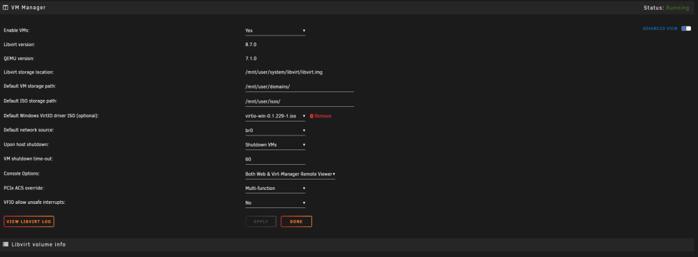Click the Apply button

click(x=261, y=221)
